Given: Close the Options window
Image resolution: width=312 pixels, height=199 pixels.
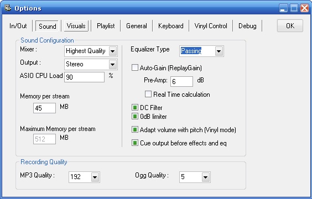Looking at the screenshot, I should click(x=304, y=8).
